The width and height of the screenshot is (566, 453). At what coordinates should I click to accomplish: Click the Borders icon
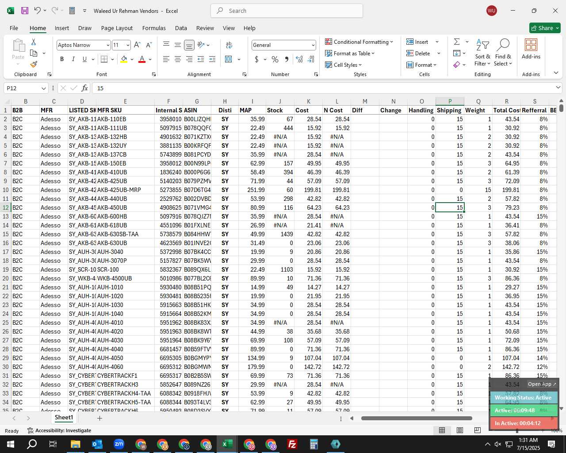[104, 59]
